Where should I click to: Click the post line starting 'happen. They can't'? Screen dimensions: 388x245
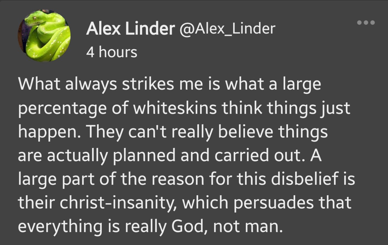(173, 132)
